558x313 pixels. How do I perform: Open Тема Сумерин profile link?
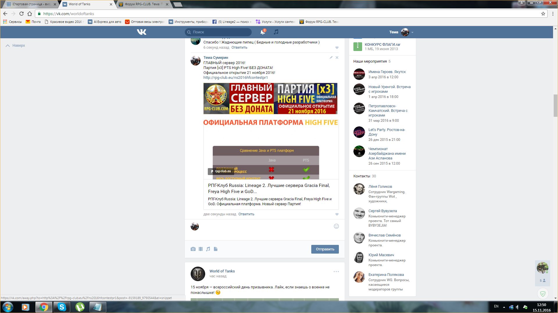point(216,58)
